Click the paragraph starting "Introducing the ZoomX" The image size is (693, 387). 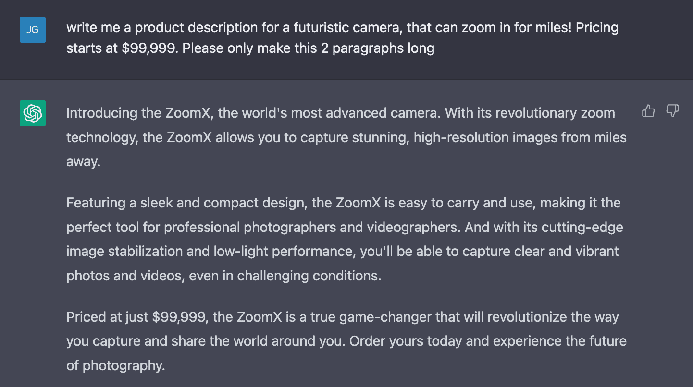click(346, 137)
